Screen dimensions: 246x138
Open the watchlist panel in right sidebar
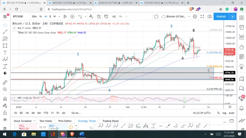click(241, 18)
